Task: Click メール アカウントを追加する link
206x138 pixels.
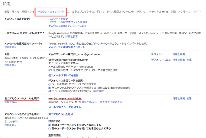Action: point(64,107)
